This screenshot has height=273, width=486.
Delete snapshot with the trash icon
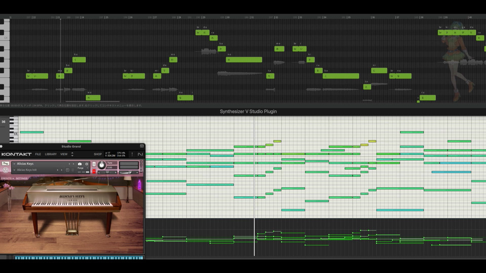(x=73, y=170)
